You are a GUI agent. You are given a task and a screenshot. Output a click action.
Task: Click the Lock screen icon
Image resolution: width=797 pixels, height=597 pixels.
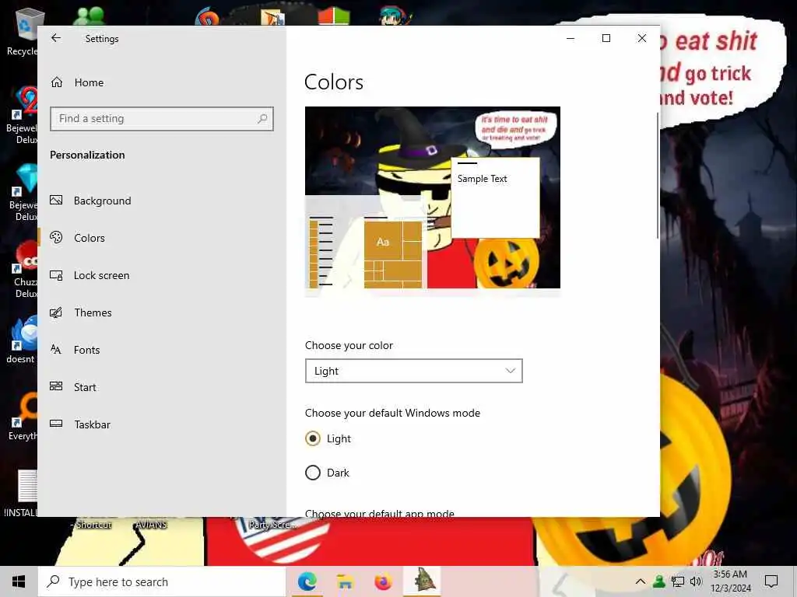pyautogui.click(x=56, y=275)
